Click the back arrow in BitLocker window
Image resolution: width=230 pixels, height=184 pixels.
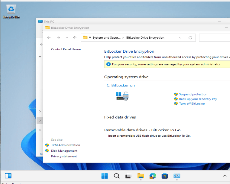coord(49,38)
